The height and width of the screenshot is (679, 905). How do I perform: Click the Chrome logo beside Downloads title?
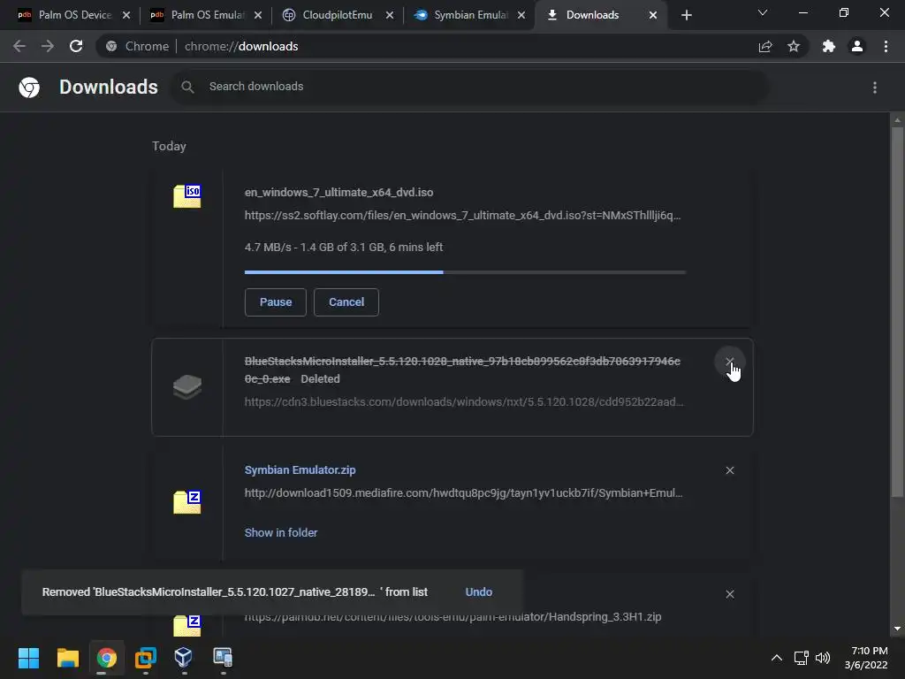[x=29, y=88]
